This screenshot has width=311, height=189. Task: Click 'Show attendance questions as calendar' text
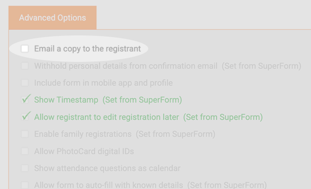click(x=107, y=169)
